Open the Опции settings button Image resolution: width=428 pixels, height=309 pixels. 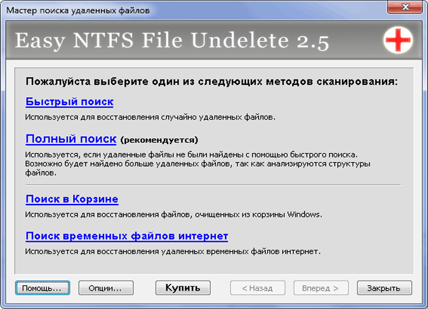click(x=106, y=288)
